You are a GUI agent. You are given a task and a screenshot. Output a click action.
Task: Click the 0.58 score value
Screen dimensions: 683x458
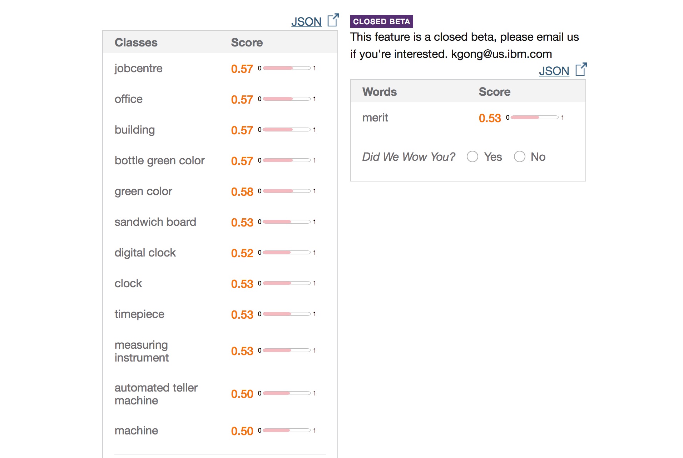coord(242,192)
